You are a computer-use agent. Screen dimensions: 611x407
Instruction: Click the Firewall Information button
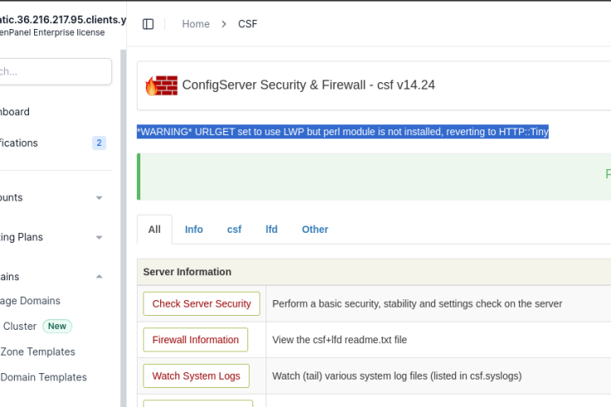[x=195, y=340]
